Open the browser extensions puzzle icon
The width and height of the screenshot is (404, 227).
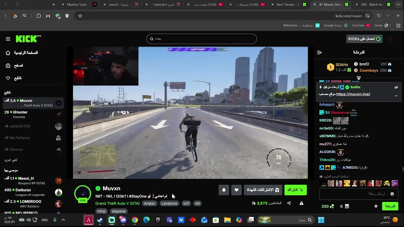pos(39,16)
